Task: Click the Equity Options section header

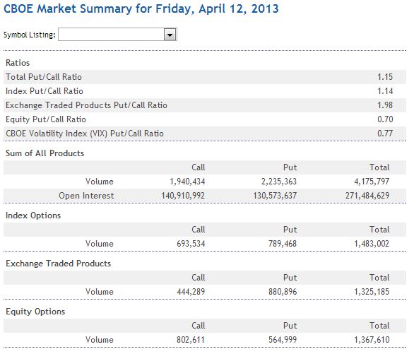Action: [35, 312]
